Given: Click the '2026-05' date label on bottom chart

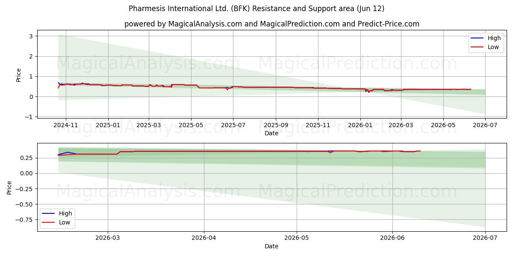Looking at the screenshot, I should 297,239.
